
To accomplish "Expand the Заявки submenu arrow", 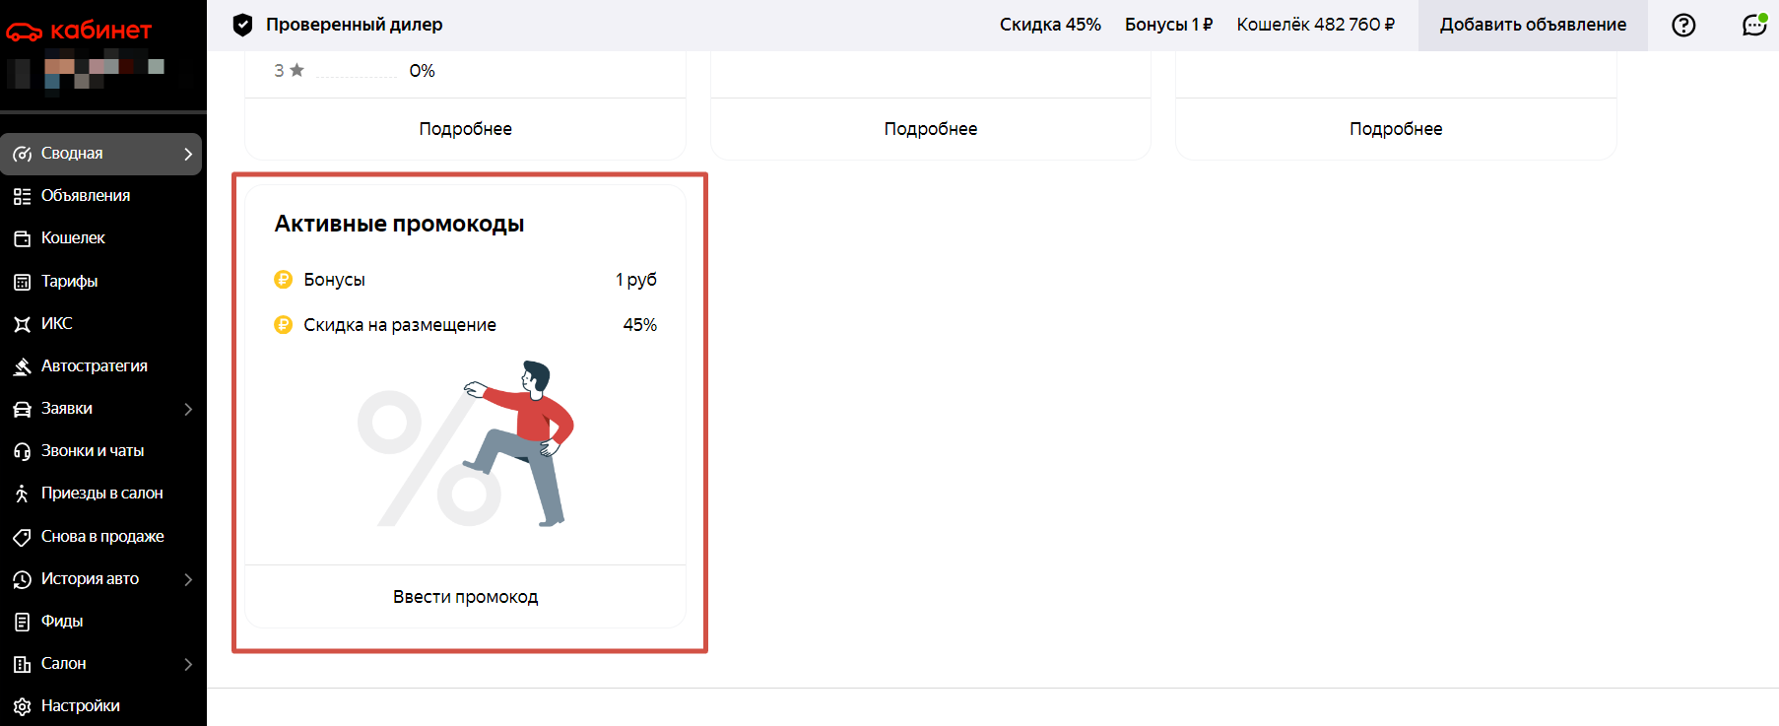I will click(x=188, y=409).
